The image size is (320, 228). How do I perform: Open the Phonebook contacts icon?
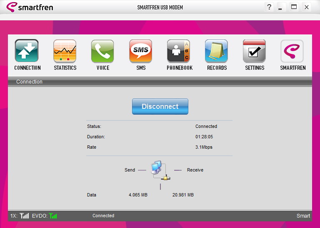pos(179,51)
